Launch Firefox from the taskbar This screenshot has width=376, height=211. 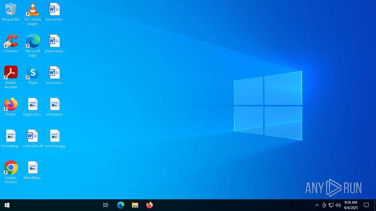click(x=150, y=205)
